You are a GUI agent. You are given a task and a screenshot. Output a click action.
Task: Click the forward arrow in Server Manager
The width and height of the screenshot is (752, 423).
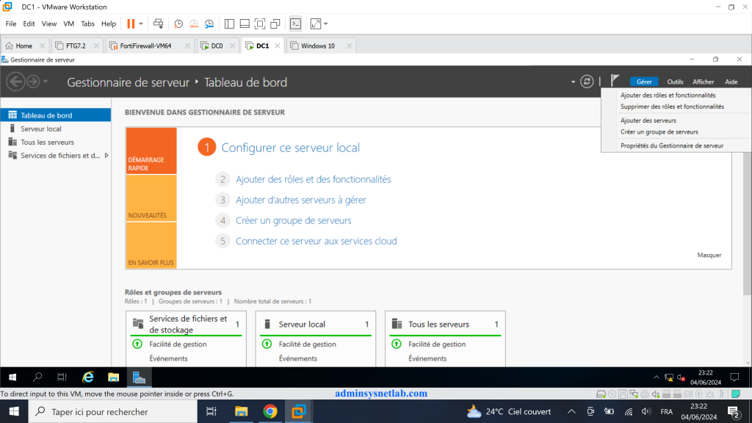33,82
